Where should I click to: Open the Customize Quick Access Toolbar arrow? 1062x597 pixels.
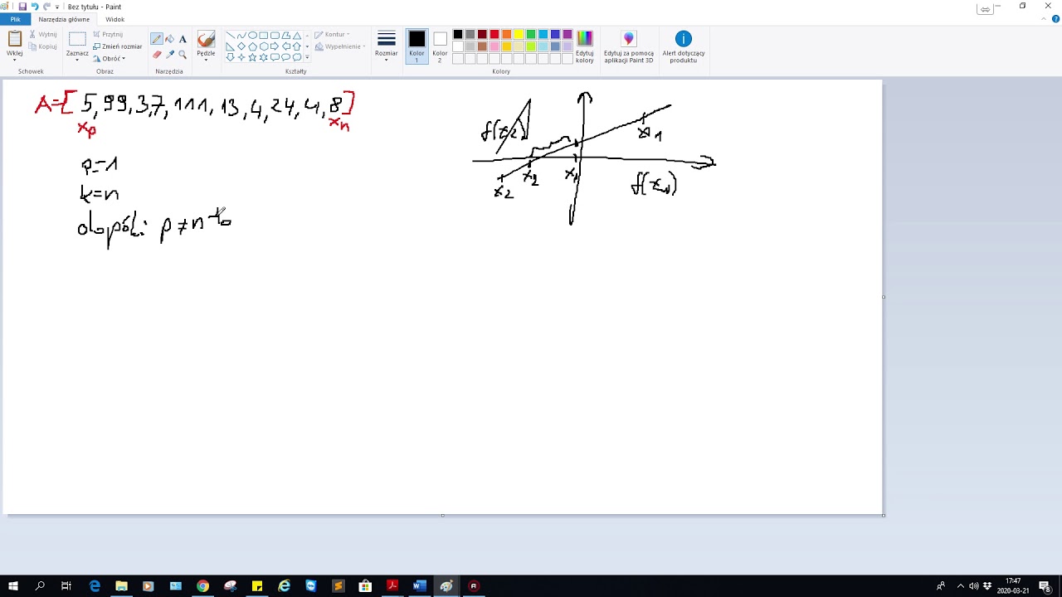click(57, 7)
